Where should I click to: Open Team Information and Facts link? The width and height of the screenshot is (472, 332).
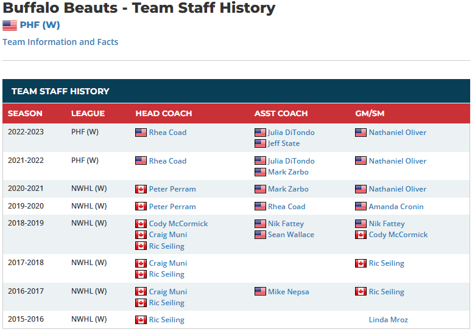60,42
